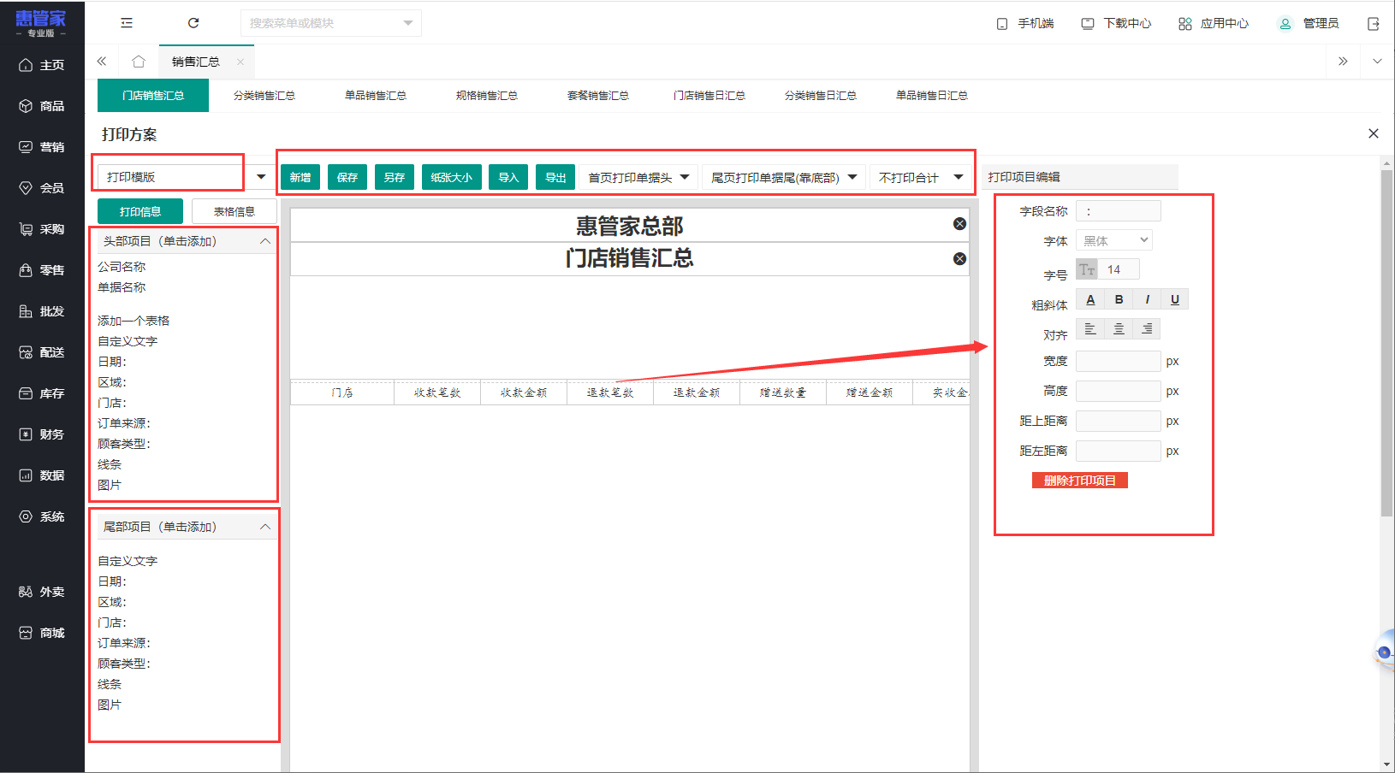
Task: Open the 首页打印单据头 dropdown
Action: 638,177
